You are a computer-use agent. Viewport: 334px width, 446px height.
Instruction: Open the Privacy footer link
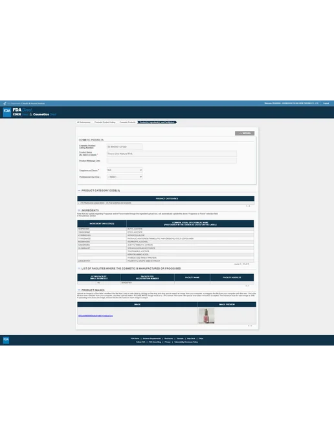point(168,342)
